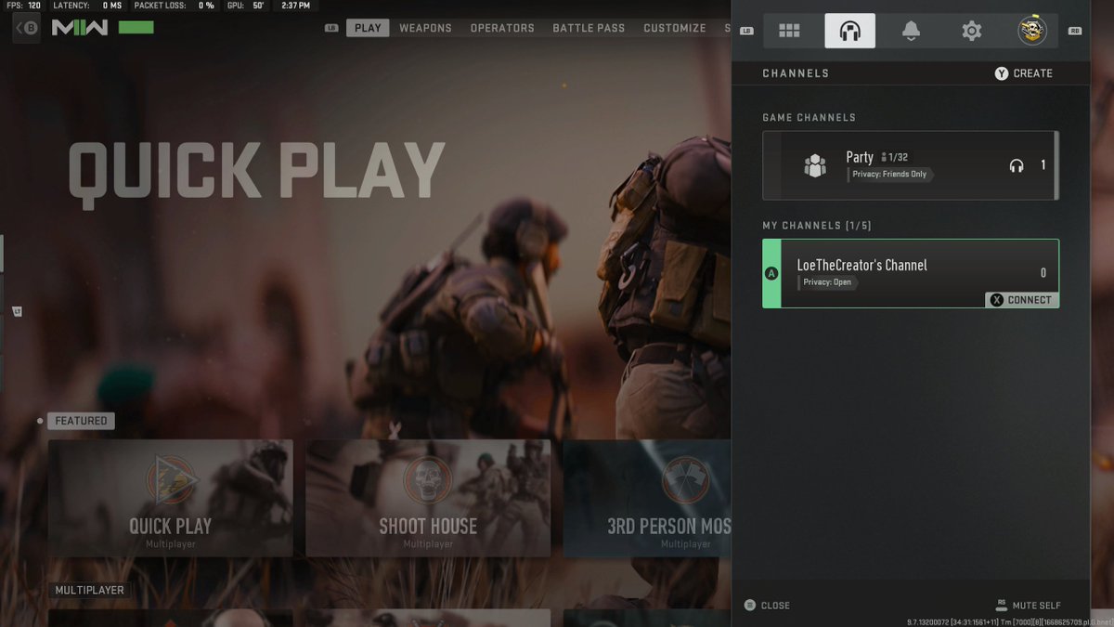Open the player profile avatar

pyautogui.click(x=1031, y=31)
